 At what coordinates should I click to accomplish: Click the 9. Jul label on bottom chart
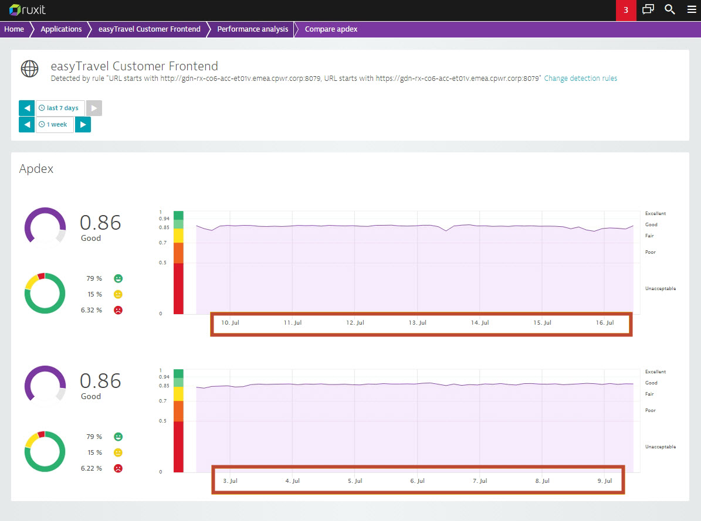605,481
